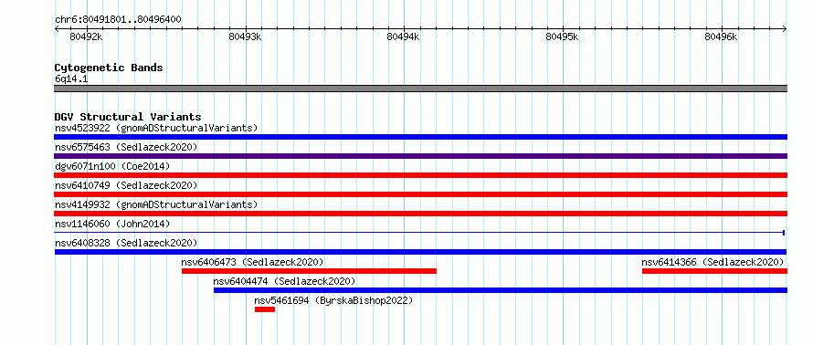The width and height of the screenshot is (813, 345).
Task: Click the ruler's left arrow end
Action: pos(57,29)
